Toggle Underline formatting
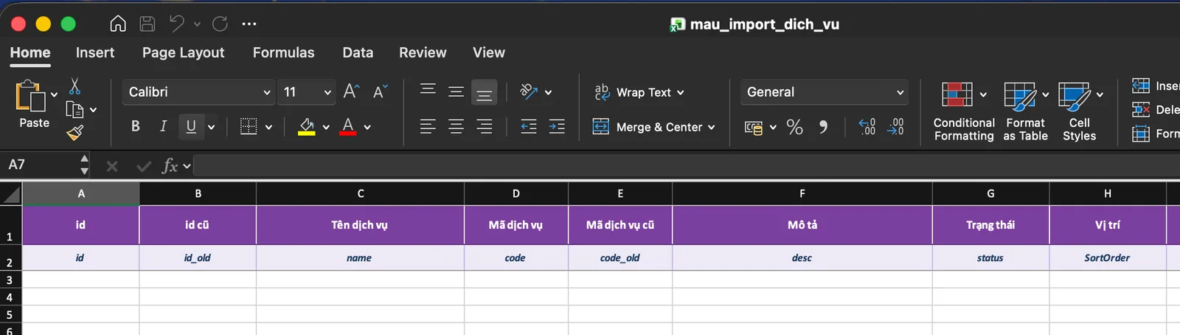 [x=191, y=126]
